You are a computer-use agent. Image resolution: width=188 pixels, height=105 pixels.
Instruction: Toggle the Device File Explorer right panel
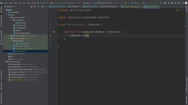pos(187,85)
